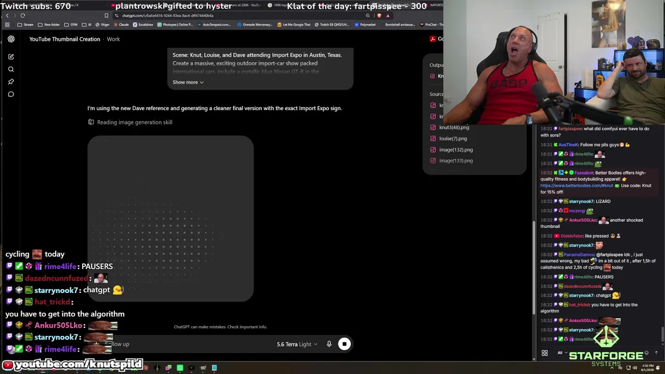Open the Twitch EB QHD/UH bookmark
The height and width of the screenshot is (374, 665).
click(x=331, y=24)
